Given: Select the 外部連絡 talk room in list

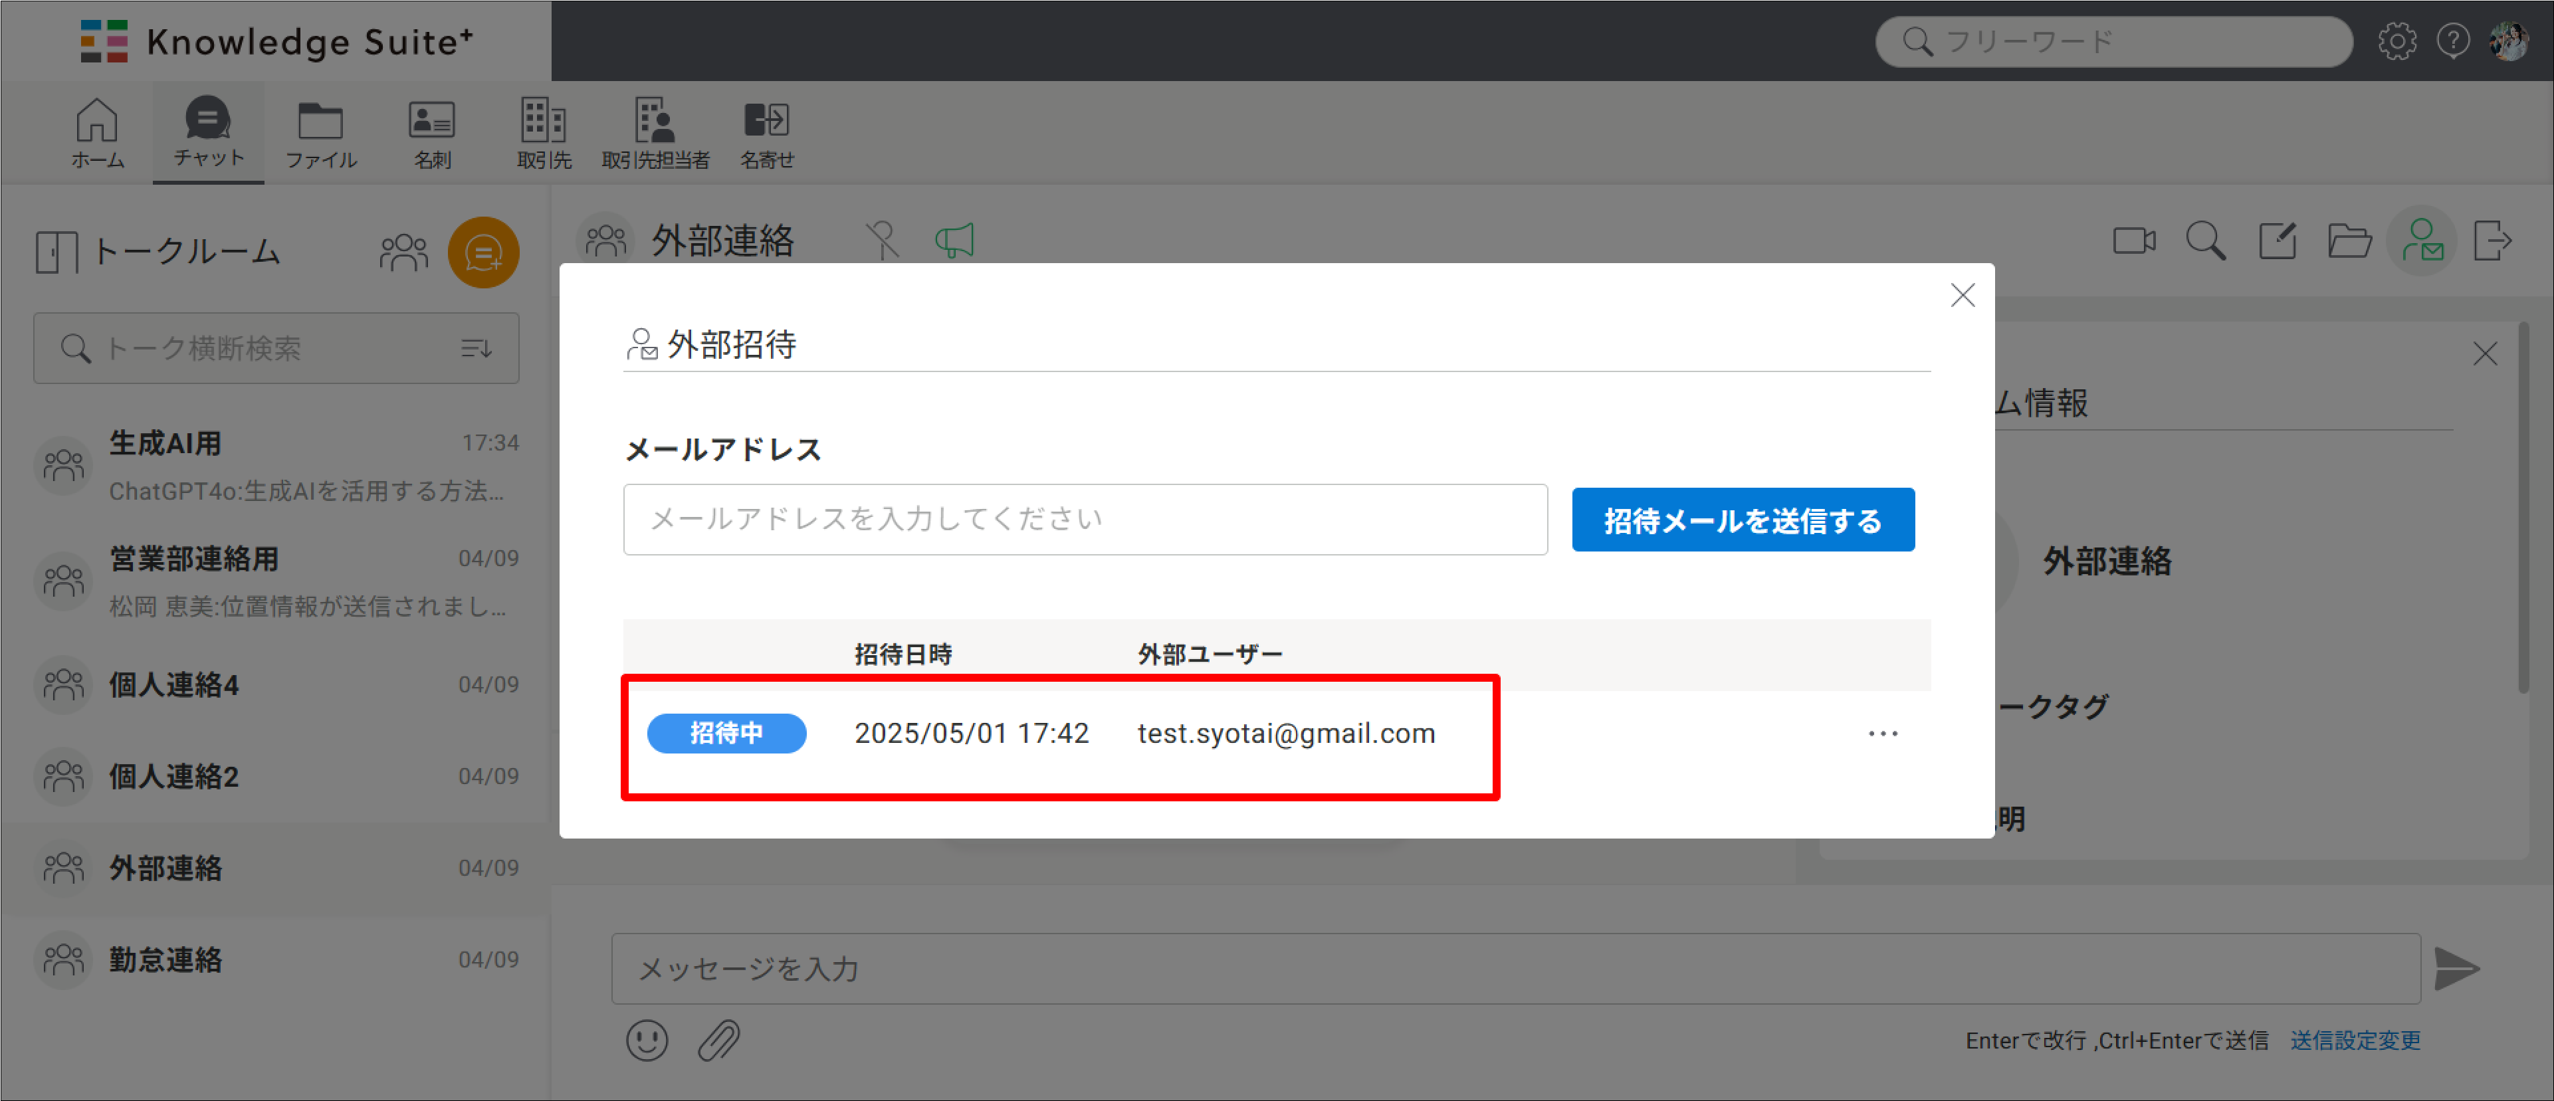Looking at the screenshot, I should click(276, 868).
